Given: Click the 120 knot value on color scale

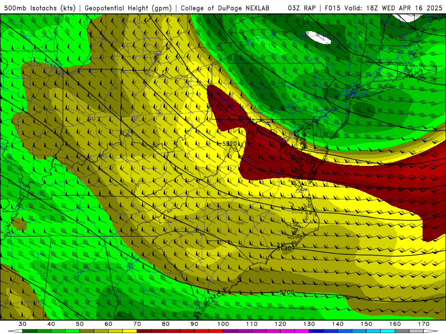Looking at the screenshot, I should tap(280, 324).
